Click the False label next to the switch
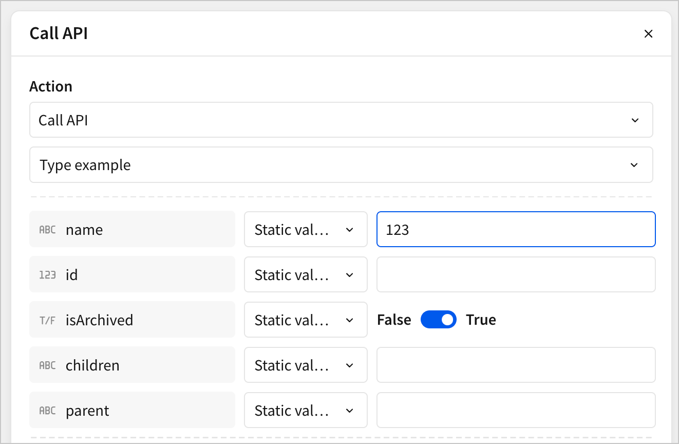The width and height of the screenshot is (679, 444). [394, 319]
